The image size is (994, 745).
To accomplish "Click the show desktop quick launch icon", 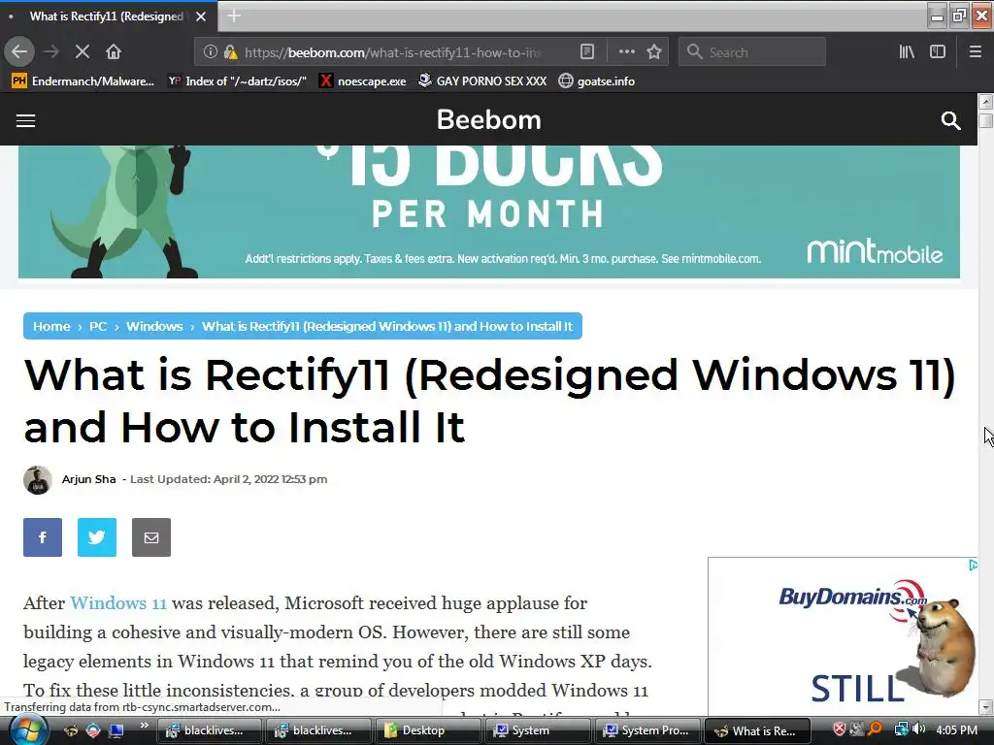I will click(x=116, y=730).
